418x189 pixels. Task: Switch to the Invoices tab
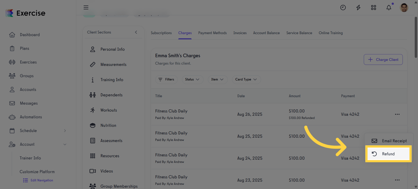coord(240,33)
